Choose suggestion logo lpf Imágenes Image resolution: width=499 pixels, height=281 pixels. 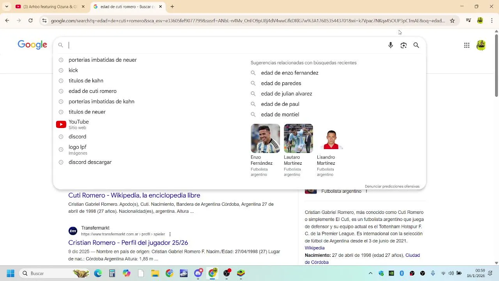pyautogui.click(x=78, y=149)
